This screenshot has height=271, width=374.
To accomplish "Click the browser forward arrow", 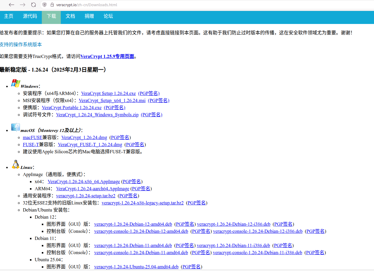I will pyautogui.click(x=23, y=5).
